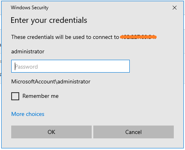Click the empty square box beside Remember me

15,96
